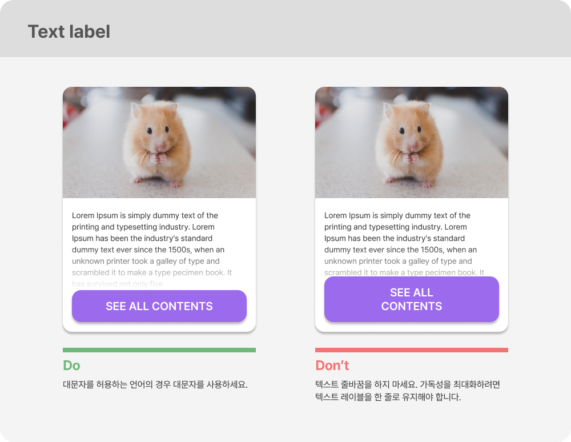Click the red Don't indicator bar
The image size is (571, 442).
click(x=412, y=350)
